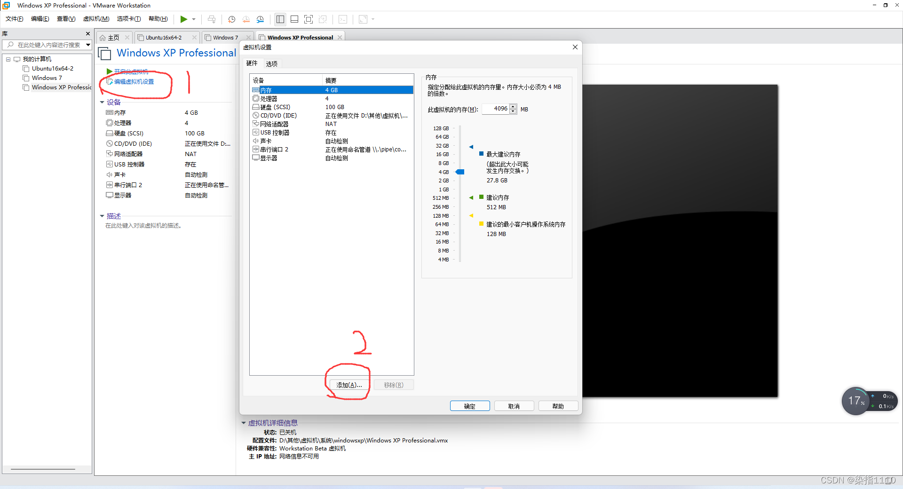
Task: Take a snapshot with the clock-plus icon
Action: point(231,19)
